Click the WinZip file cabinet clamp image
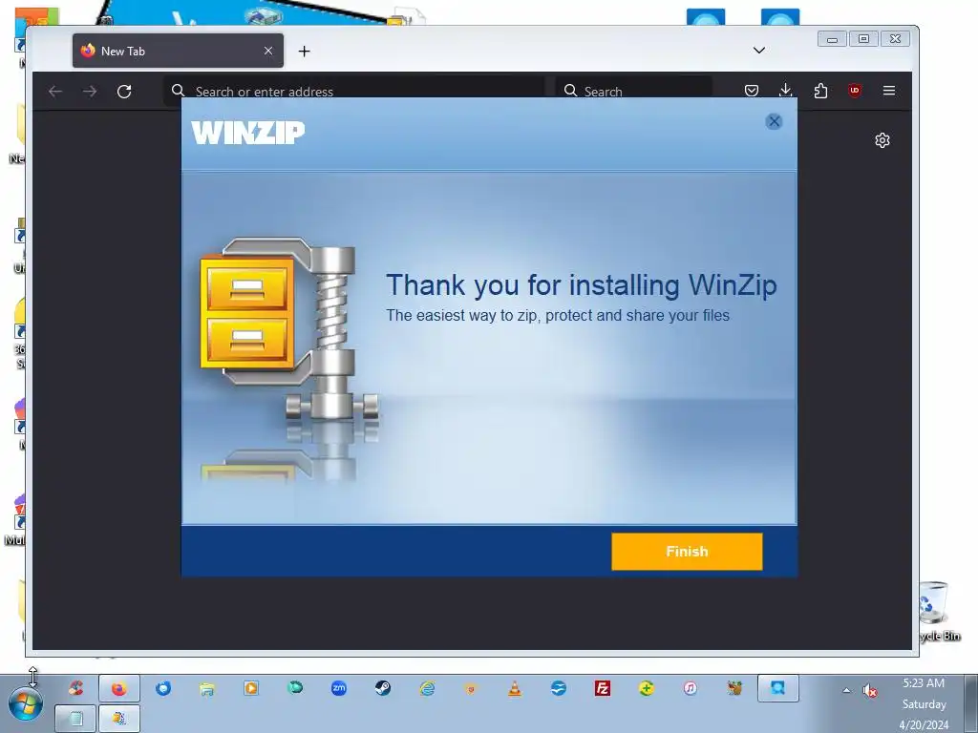 pos(288,328)
